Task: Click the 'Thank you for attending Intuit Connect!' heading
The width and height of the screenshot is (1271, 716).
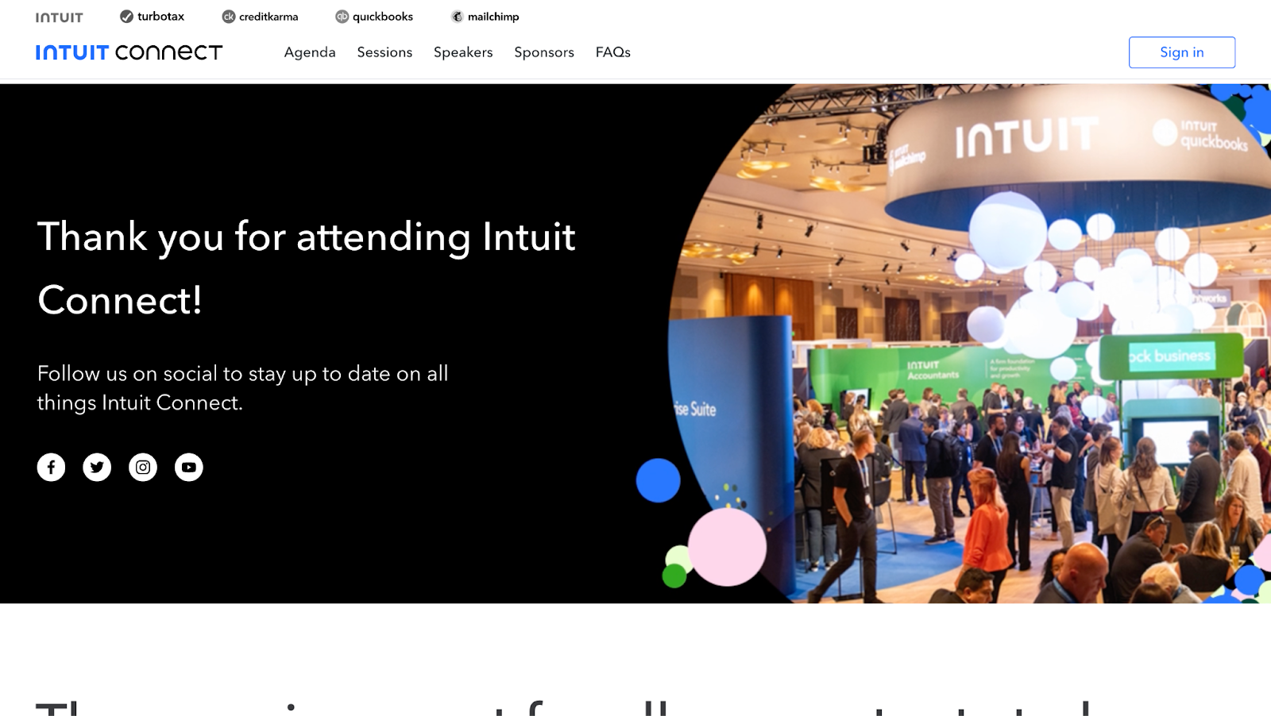Action: pyautogui.click(x=307, y=268)
